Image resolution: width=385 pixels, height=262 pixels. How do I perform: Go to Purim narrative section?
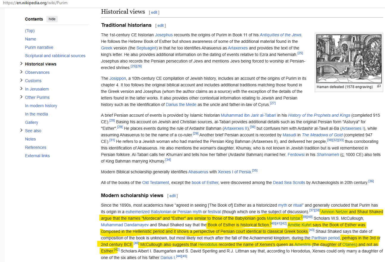click(x=39, y=47)
